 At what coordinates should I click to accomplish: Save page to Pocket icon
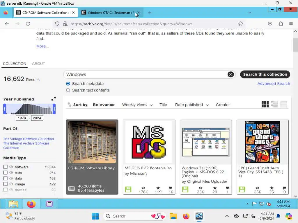(270, 24)
